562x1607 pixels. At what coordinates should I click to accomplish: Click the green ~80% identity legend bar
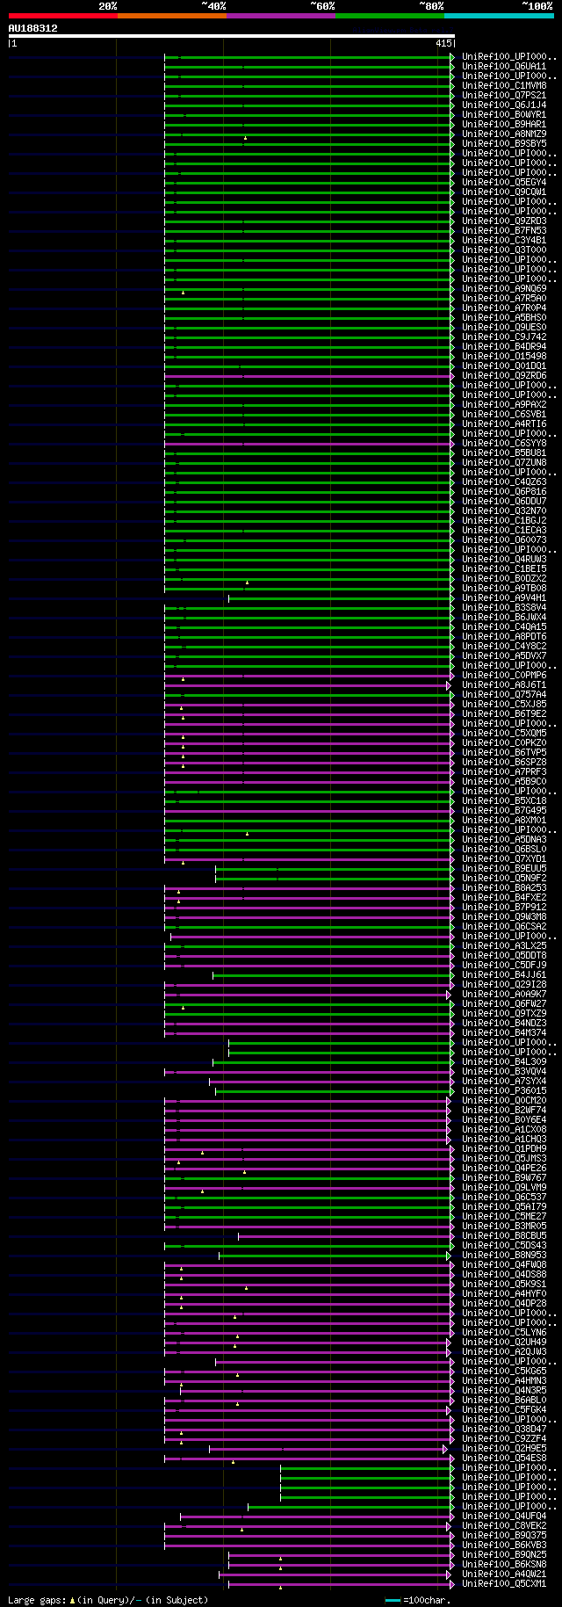click(390, 16)
